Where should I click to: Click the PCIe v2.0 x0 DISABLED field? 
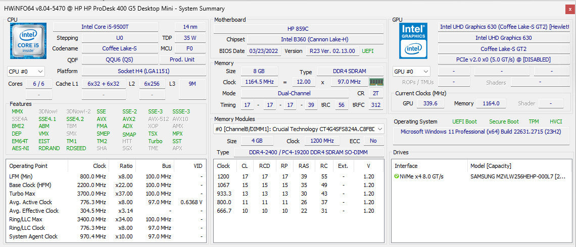504,60
